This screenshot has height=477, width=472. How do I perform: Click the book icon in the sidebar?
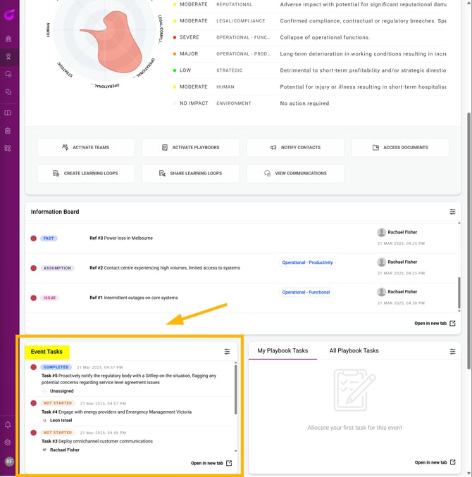pyautogui.click(x=8, y=113)
